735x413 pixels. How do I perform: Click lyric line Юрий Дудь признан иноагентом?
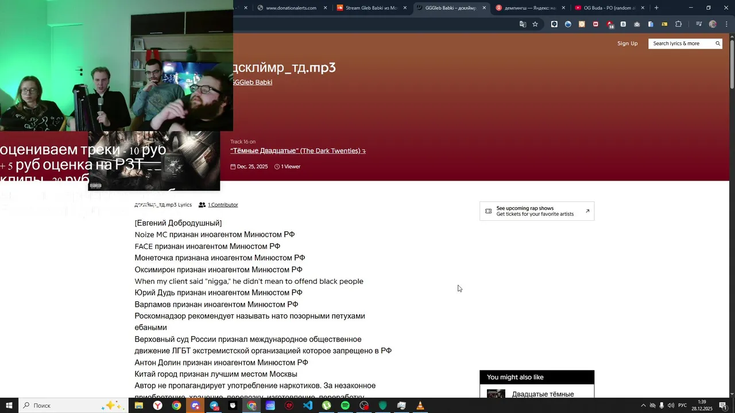click(218, 293)
